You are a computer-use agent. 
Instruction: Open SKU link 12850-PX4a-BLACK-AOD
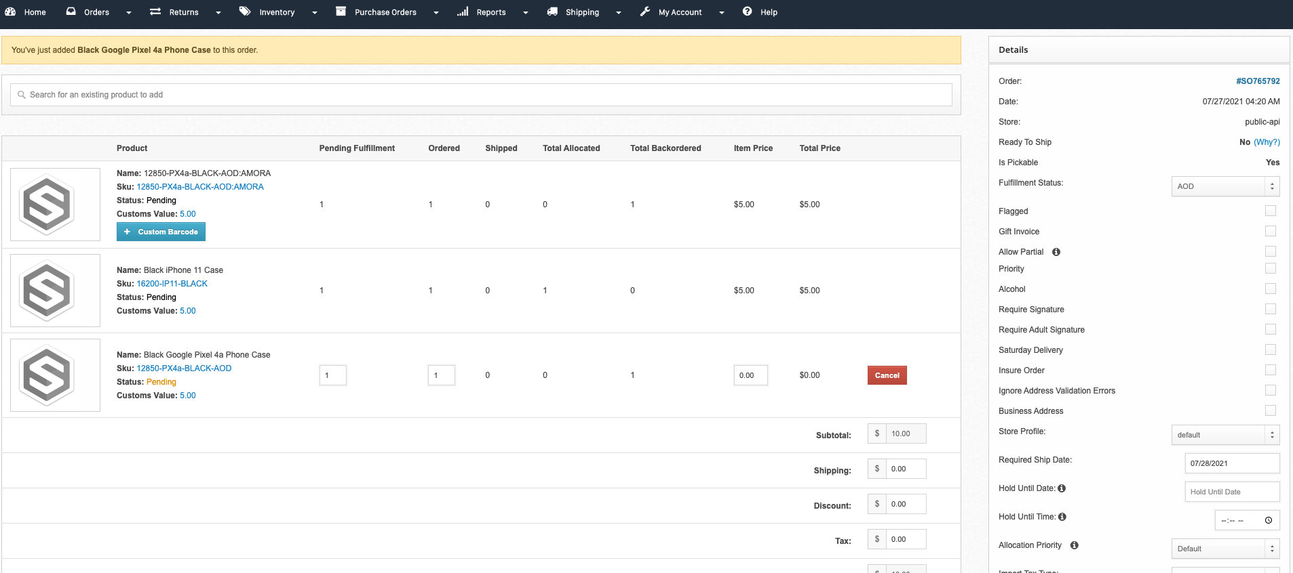(184, 368)
